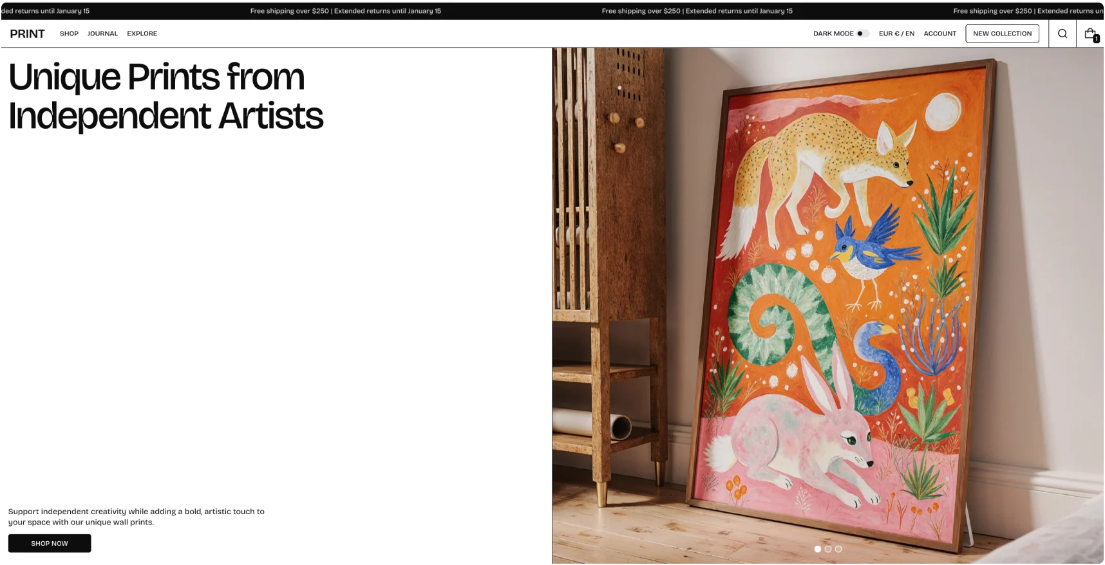The height and width of the screenshot is (565, 1105).
Task: Click the Shop Now button
Action: pyautogui.click(x=50, y=543)
